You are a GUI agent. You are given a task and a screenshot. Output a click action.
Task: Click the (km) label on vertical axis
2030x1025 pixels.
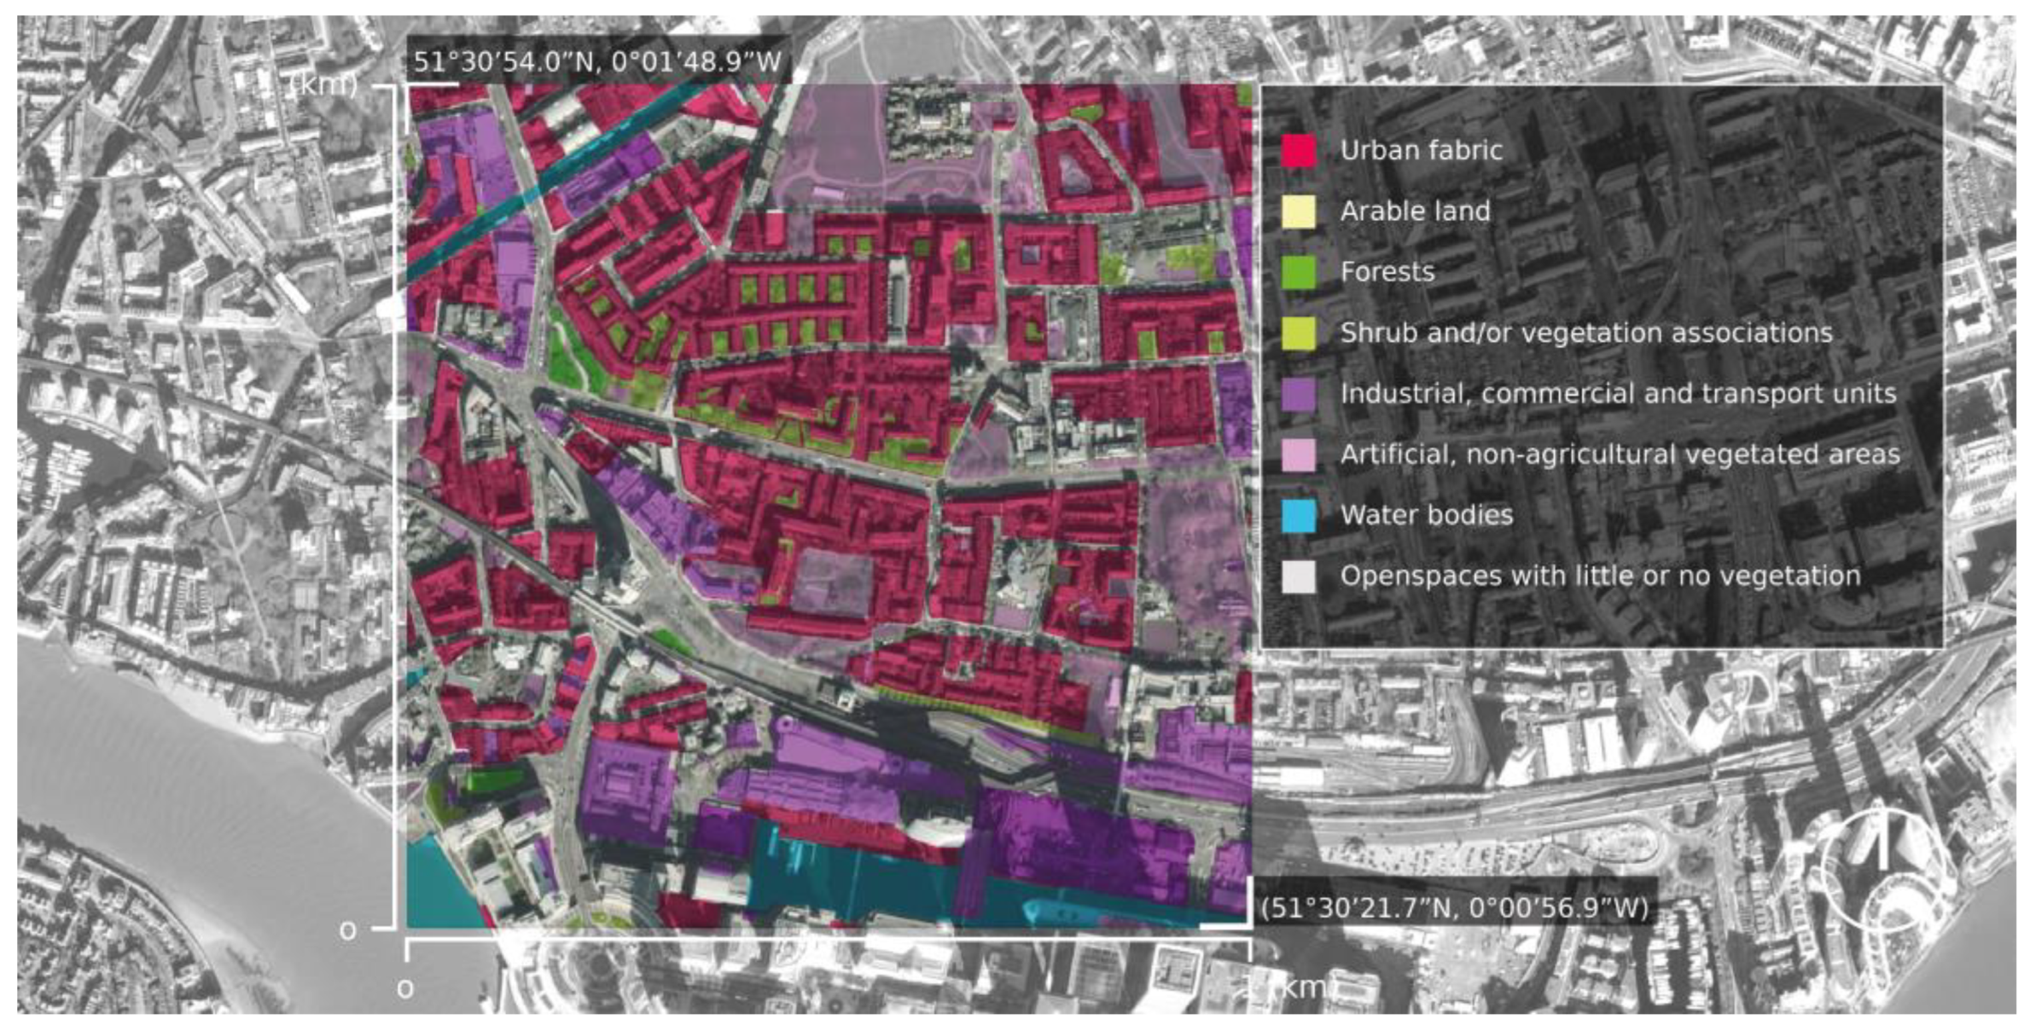pos(323,84)
